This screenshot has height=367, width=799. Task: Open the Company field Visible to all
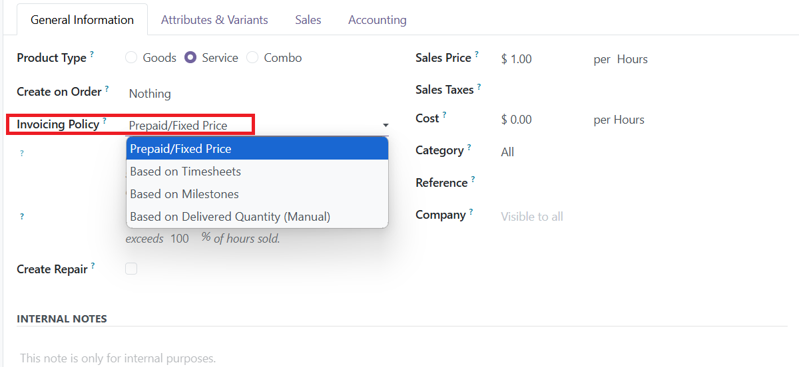coord(531,217)
